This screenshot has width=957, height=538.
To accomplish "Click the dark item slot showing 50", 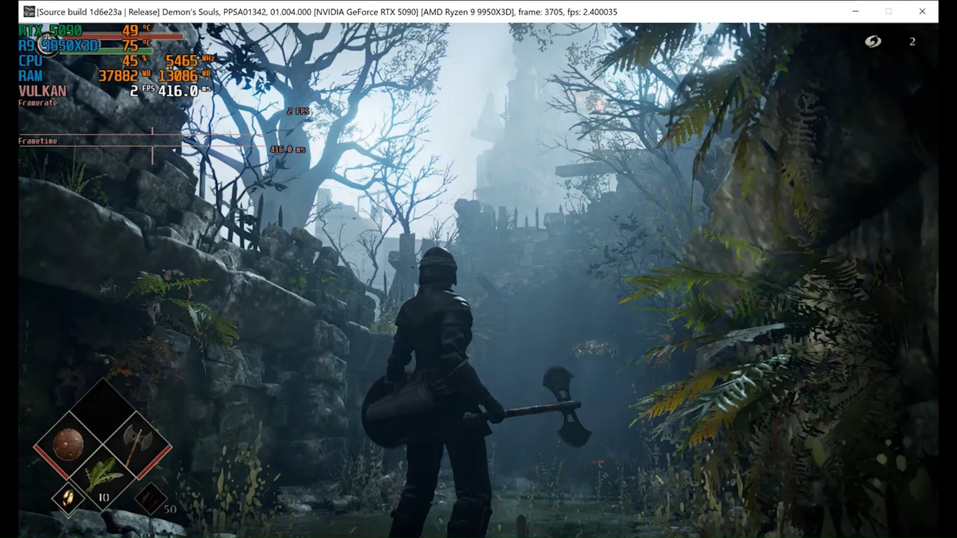I will (x=151, y=498).
